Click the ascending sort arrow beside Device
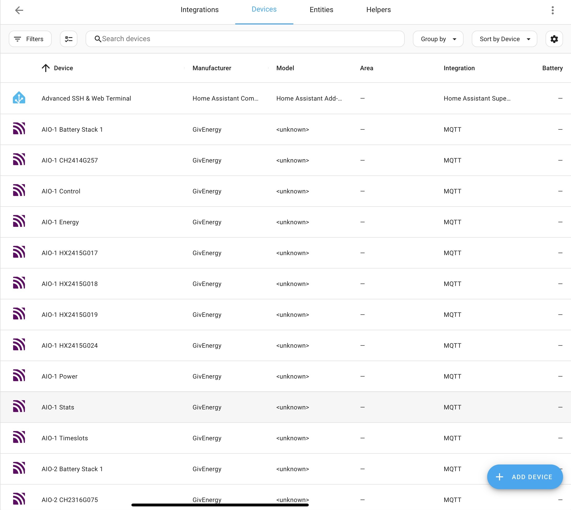This screenshot has height=510, width=571. coord(46,68)
